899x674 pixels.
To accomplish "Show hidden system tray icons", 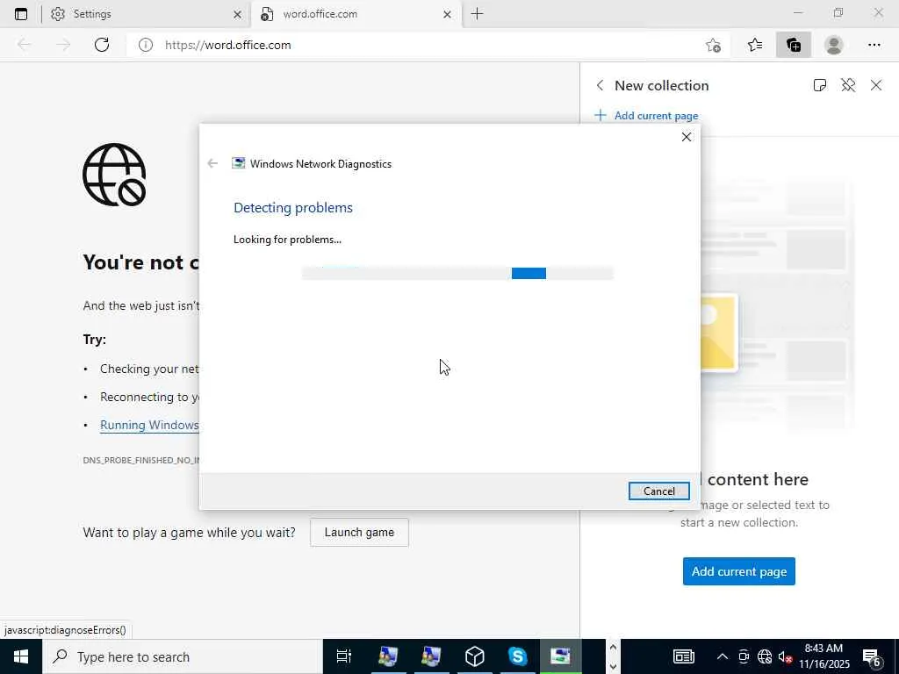I will tap(723, 656).
